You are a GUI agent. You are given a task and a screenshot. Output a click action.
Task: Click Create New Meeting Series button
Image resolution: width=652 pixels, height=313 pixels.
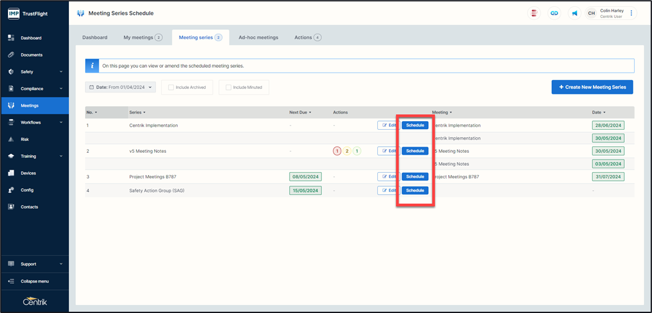click(x=592, y=88)
